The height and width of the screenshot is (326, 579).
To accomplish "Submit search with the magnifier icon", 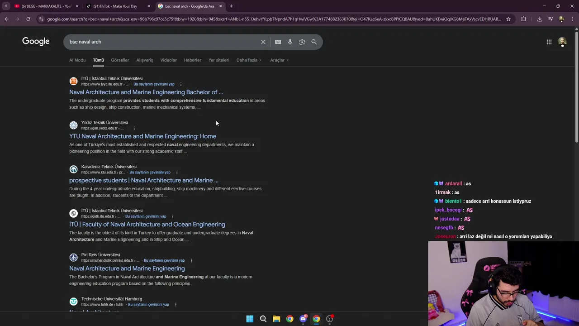I will [314, 42].
